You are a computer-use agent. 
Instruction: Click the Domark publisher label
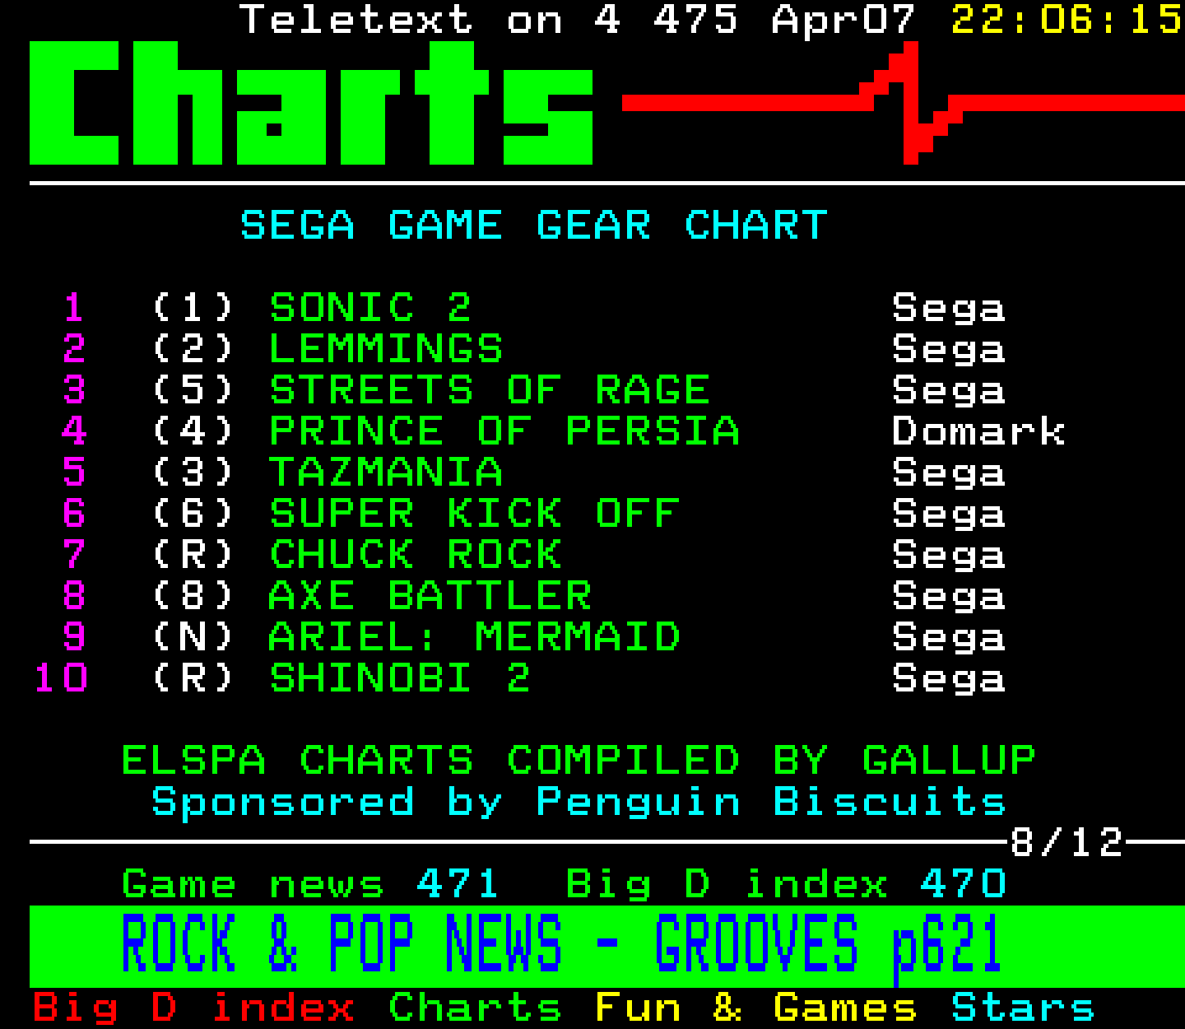[x=978, y=431]
